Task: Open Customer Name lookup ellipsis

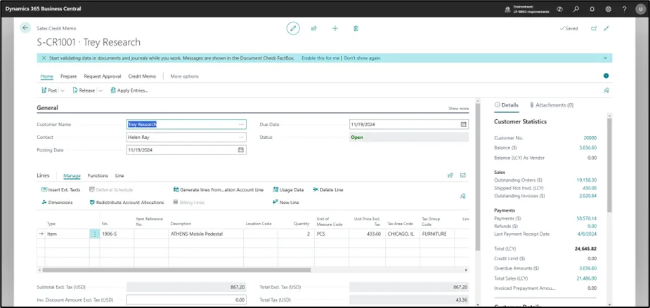Action: tap(241, 124)
